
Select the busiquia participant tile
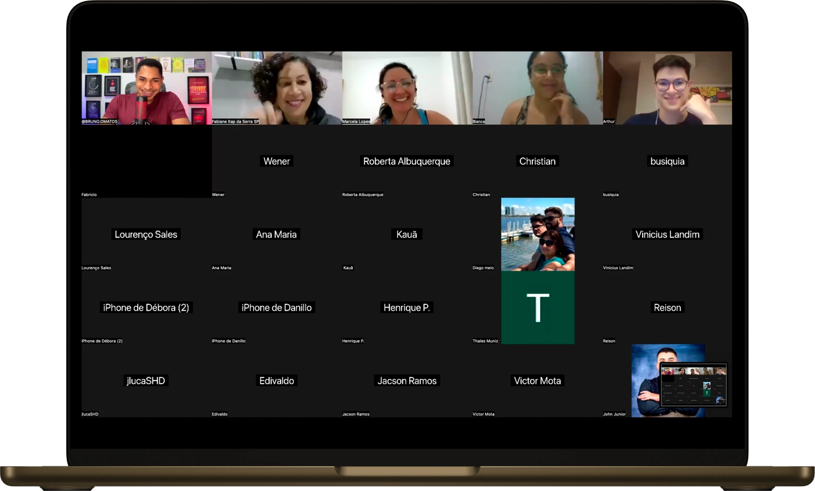click(667, 161)
